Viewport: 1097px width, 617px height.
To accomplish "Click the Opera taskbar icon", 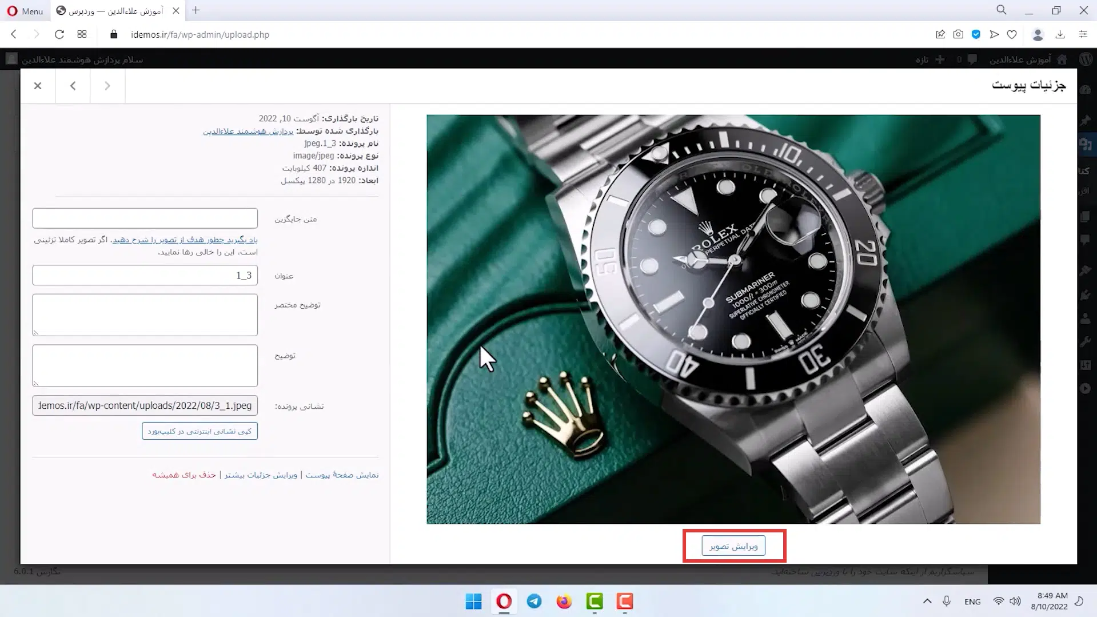I will (504, 602).
